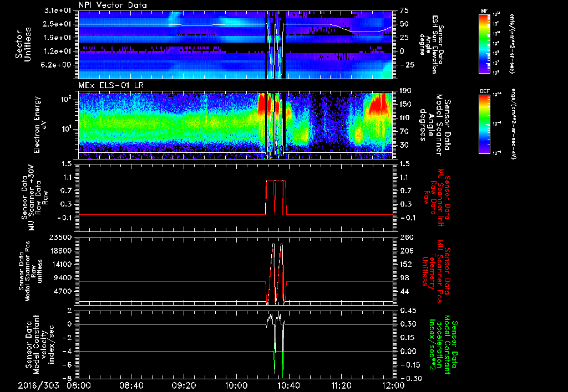Click the '08:40' time axis tick label

tap(131, 385)
